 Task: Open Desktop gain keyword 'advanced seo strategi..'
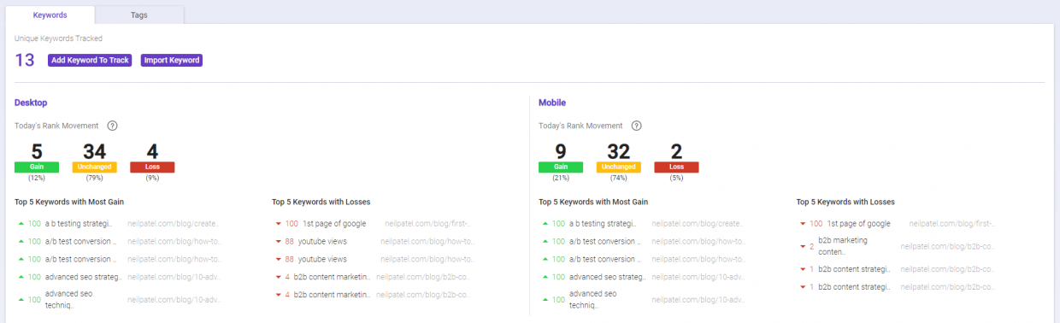tap(84, 277)
